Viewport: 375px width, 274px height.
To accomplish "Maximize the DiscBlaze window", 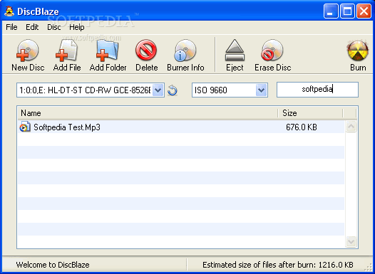I will 347,11.
